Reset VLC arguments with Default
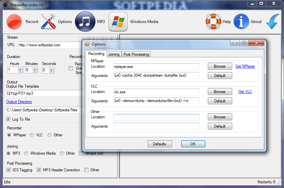Screen dimensions: 284x188 220,101
